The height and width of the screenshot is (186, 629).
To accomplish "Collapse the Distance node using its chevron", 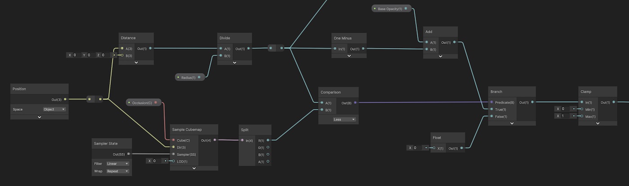I will click(x=136, y=62).
